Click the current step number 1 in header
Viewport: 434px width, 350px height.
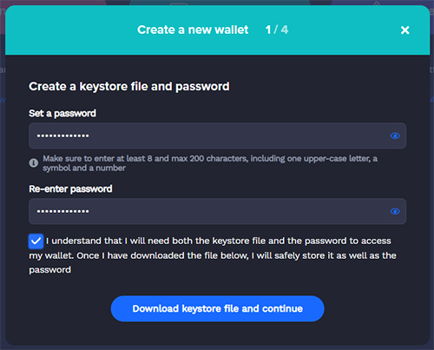268,30
